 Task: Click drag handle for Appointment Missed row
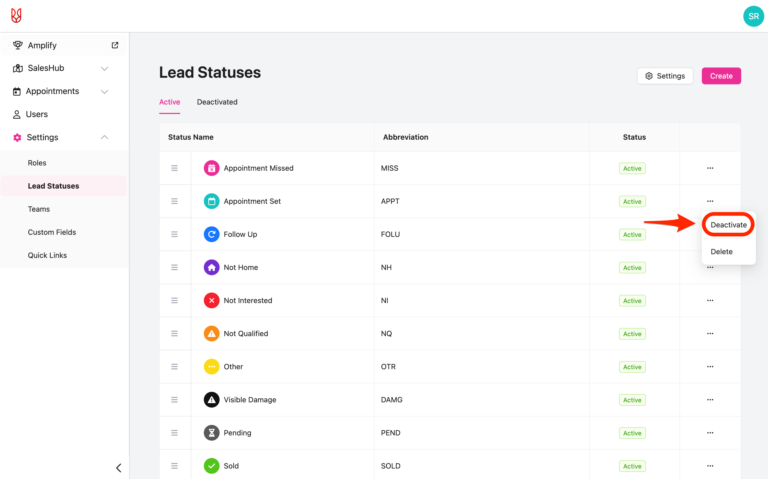tap(174, 168)
